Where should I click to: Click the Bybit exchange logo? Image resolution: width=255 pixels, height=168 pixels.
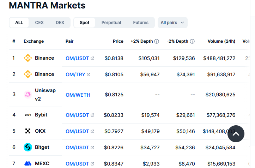pos(28,115)
